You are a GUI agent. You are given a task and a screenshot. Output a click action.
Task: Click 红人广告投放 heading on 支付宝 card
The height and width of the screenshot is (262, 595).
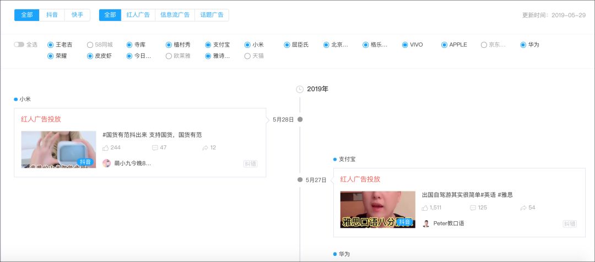360,179
